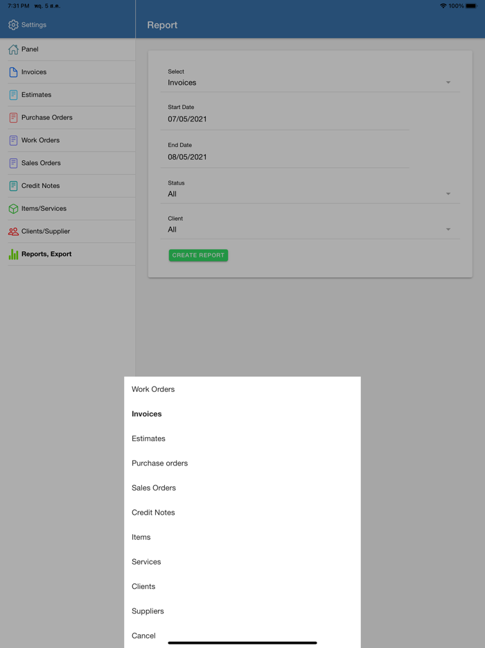Select Clients report option
The width and height of the screenshot is (485, 648).
(x=242, y=586)
